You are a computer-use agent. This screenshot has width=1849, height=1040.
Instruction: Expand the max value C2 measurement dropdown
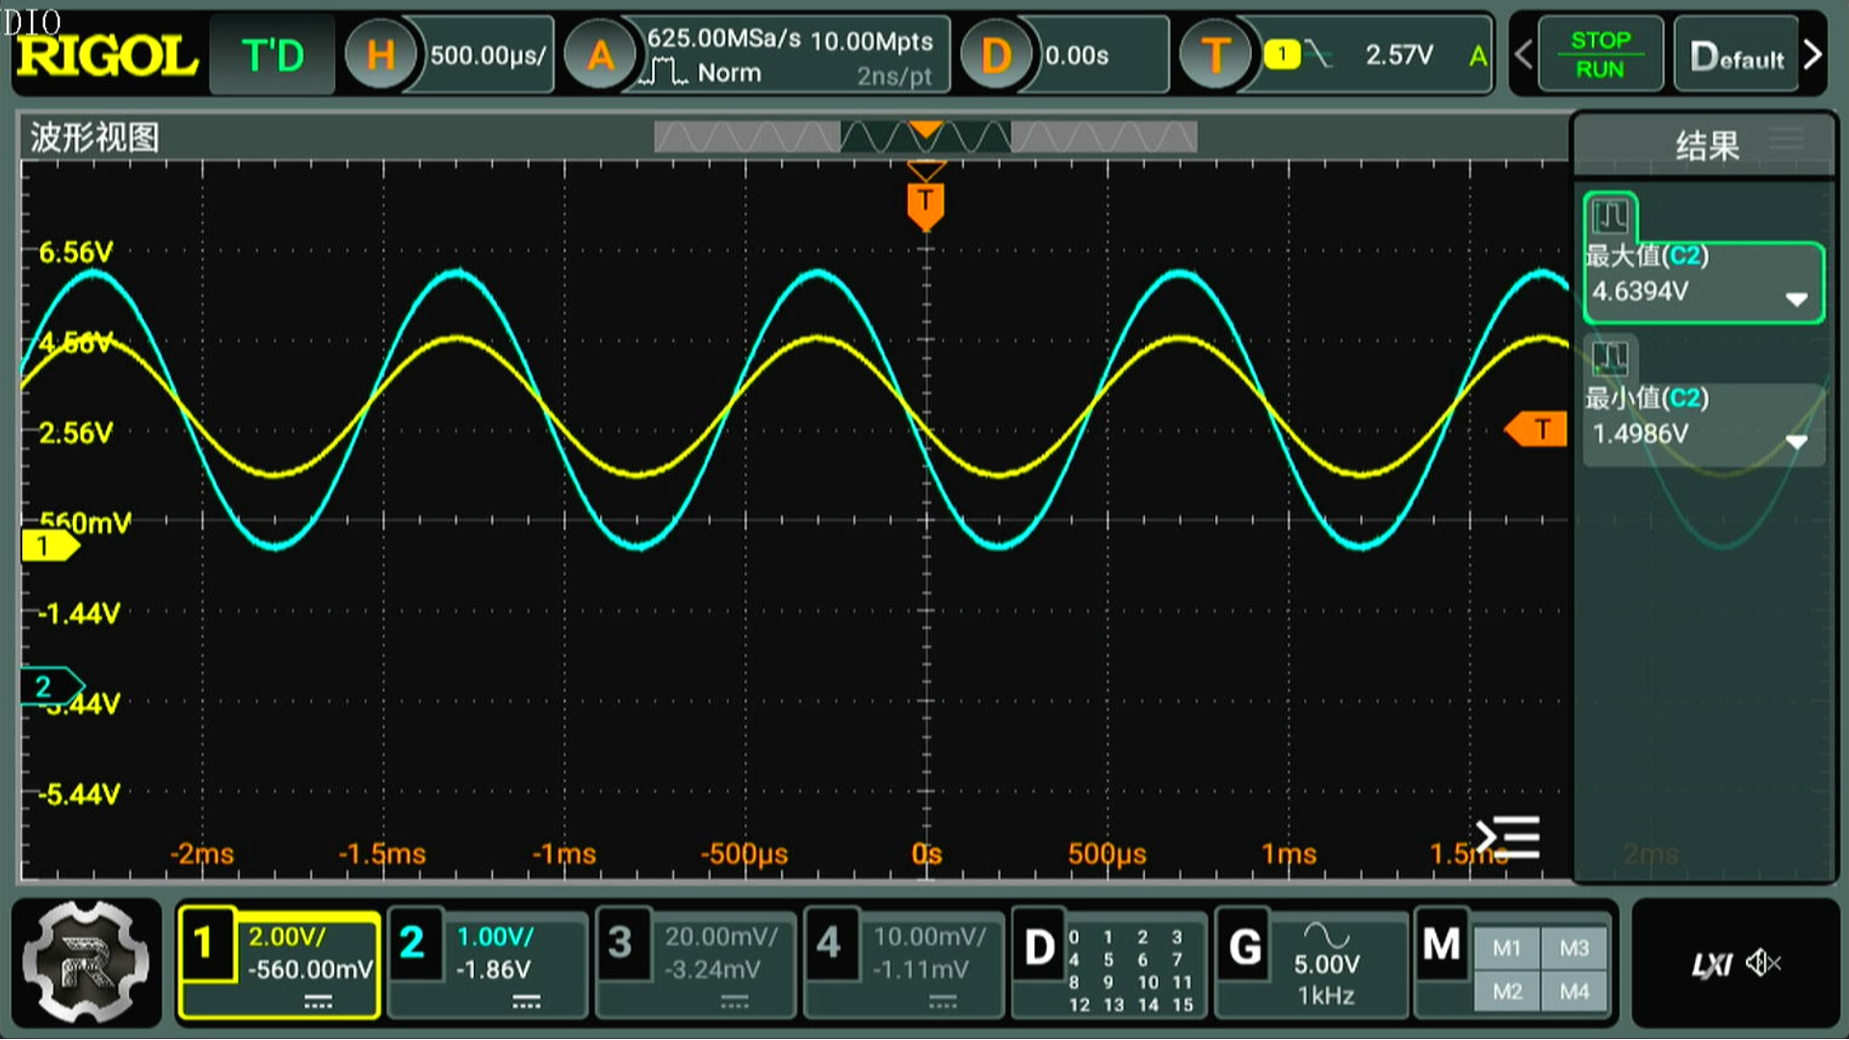tap(1796, 299)
